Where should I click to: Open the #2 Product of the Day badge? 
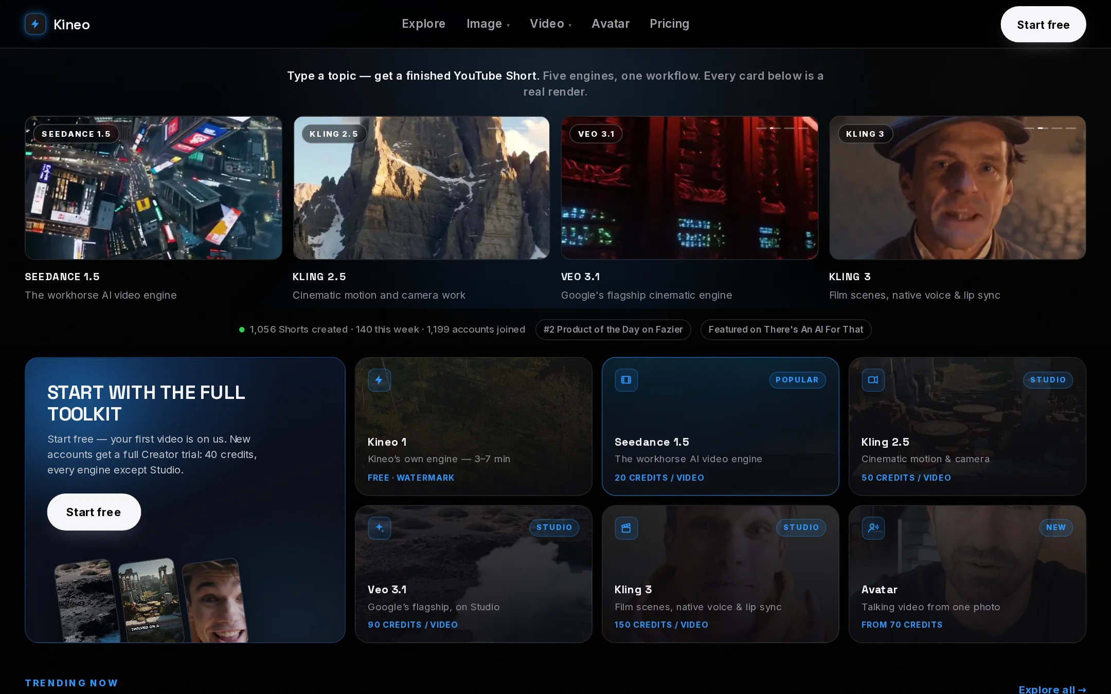point(613,330)
